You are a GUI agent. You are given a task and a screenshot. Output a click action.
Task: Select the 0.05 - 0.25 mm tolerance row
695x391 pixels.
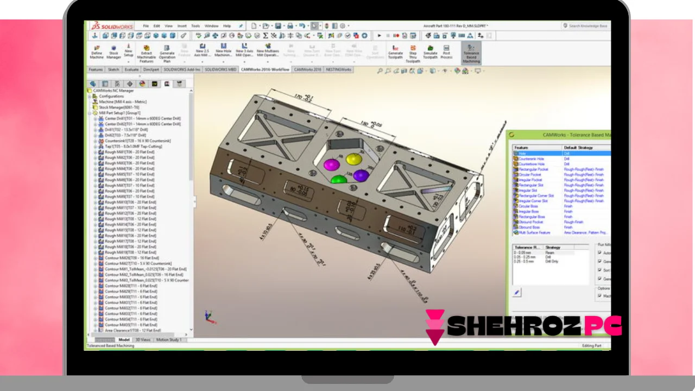click(x=551, y=257)
